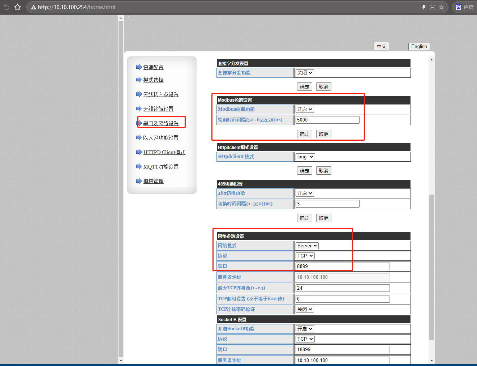Click 确定 under Modbus轮询设置
The height and width of the screenshot is (366, 477).
point(304,134)
